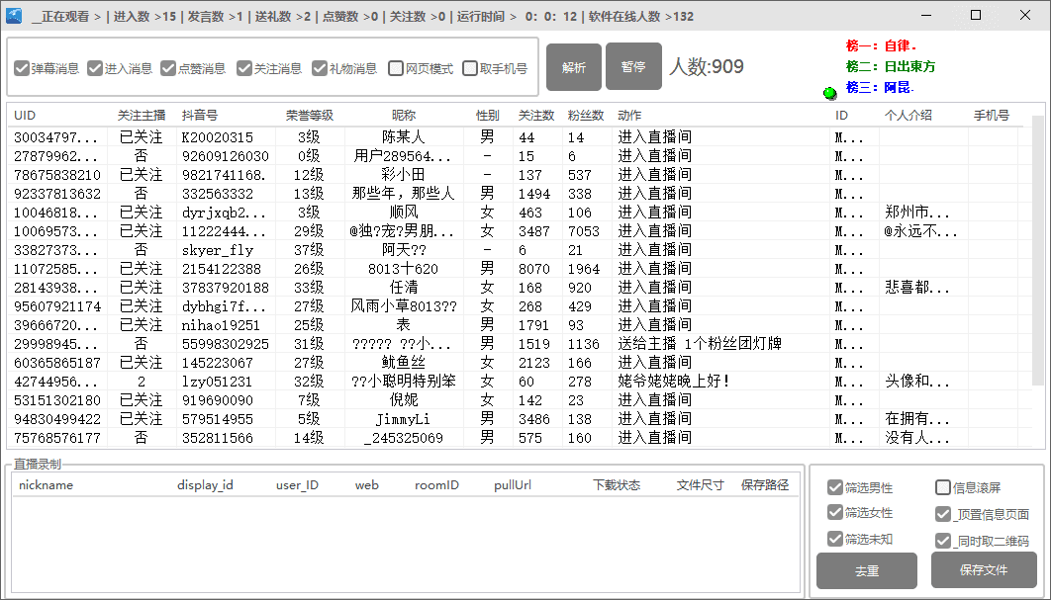Click 去重 to remove duplicates

pos(866,570)
